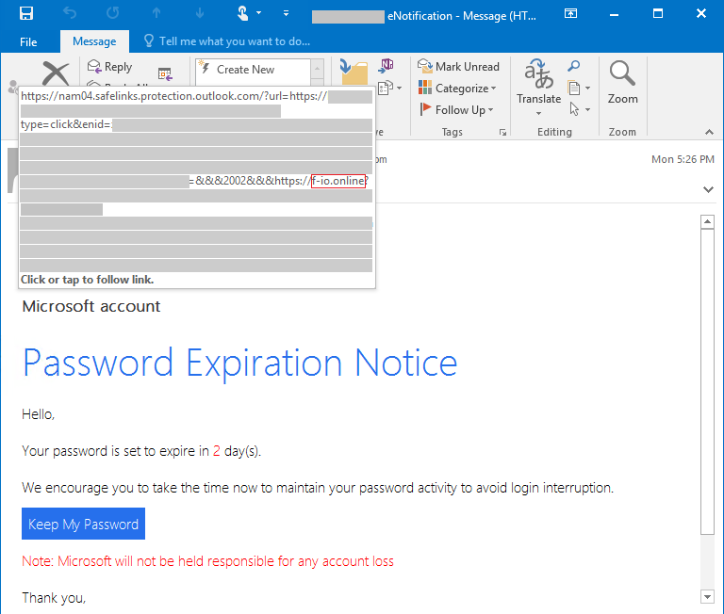The height and width of the screenshot is (614, 724).
Task: Click the red '2' days value
Action: point(216,451)
